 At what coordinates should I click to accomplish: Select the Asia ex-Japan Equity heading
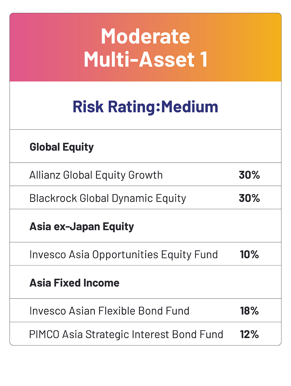click(x=82, y=226)
